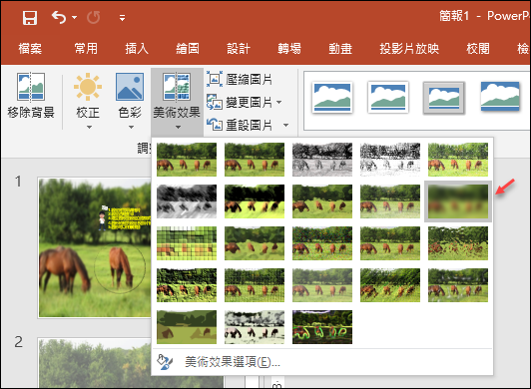
Task: Open dropdown arrow next to 重設圖片
Action: click(x=286, y=126)
